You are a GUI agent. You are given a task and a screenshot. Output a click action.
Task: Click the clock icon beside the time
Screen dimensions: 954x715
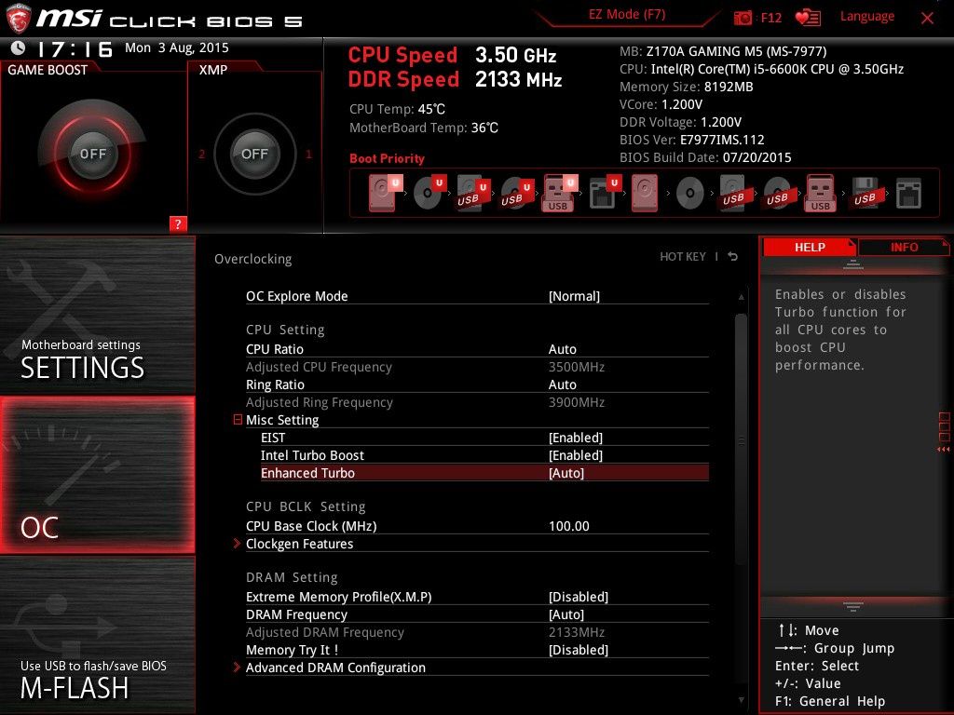(x=19, y=47)
